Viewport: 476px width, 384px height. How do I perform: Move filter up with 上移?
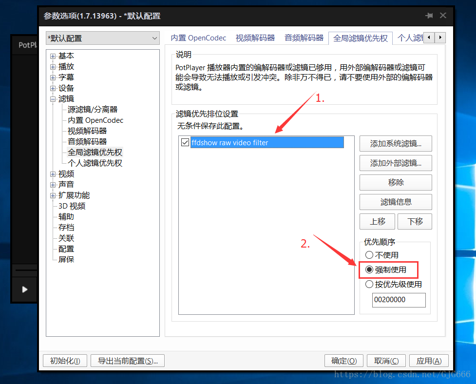(377, 221)
